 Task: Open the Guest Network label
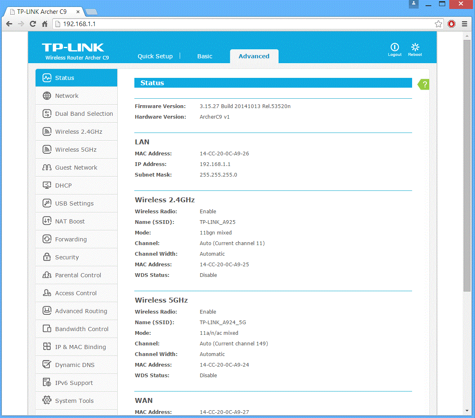click(76, 168)
